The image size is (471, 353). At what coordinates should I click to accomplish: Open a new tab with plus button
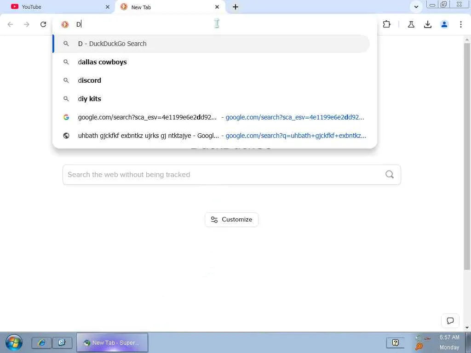tap(235, 7)
